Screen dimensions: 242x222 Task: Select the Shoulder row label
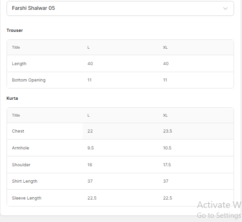21,165
